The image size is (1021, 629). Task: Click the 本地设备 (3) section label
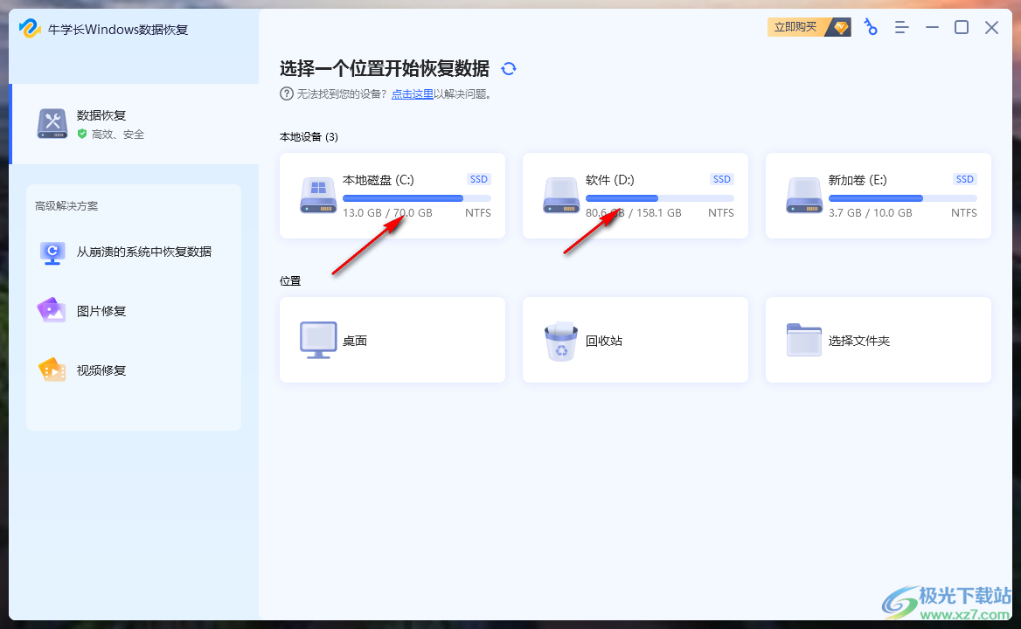point(309,136)
